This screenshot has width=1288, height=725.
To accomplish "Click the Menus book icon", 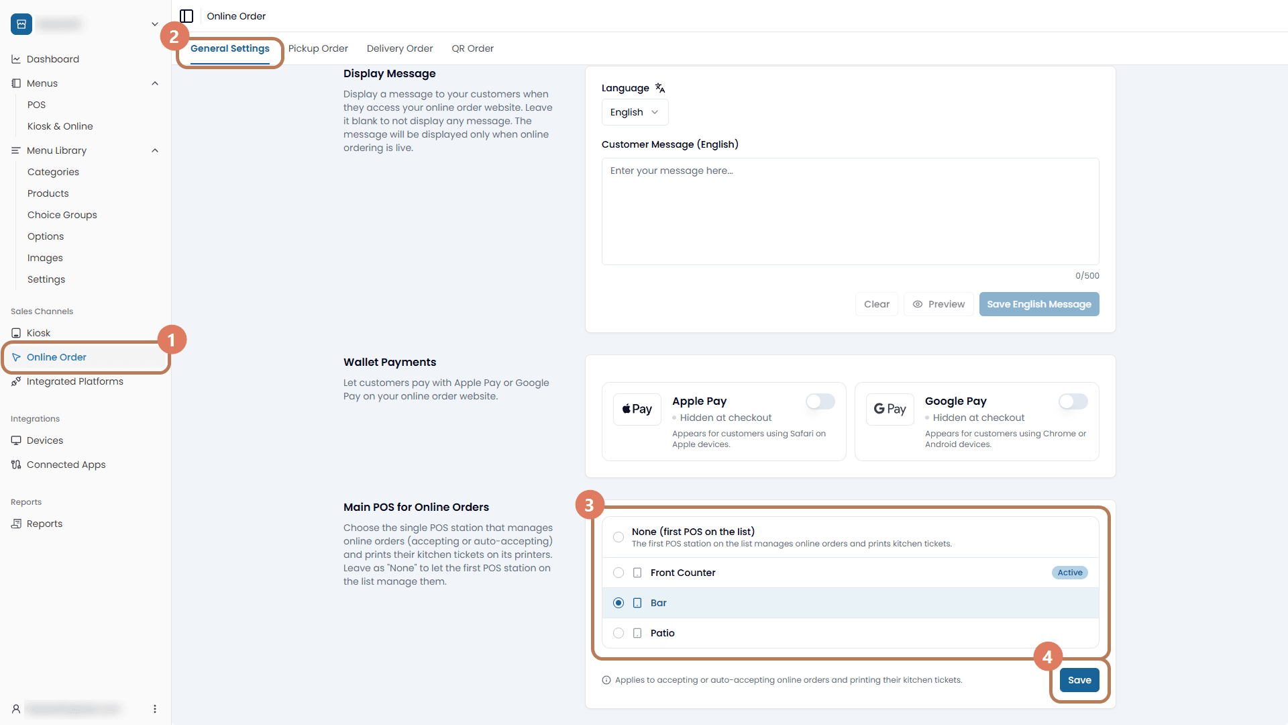I will click(x=16, y=83).
